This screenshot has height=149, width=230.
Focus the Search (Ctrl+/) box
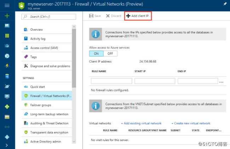tap(49, 17)
